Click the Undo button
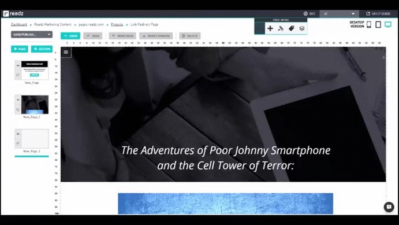 pyautogui.click(x=70, y=36)
